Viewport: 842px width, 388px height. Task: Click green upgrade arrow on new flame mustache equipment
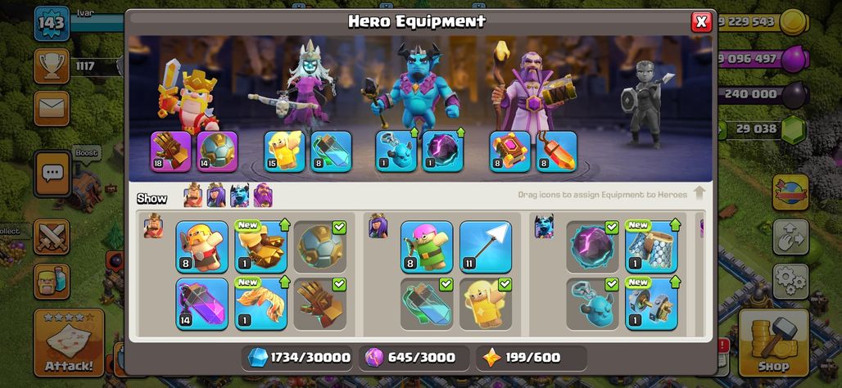pos(284,282)
